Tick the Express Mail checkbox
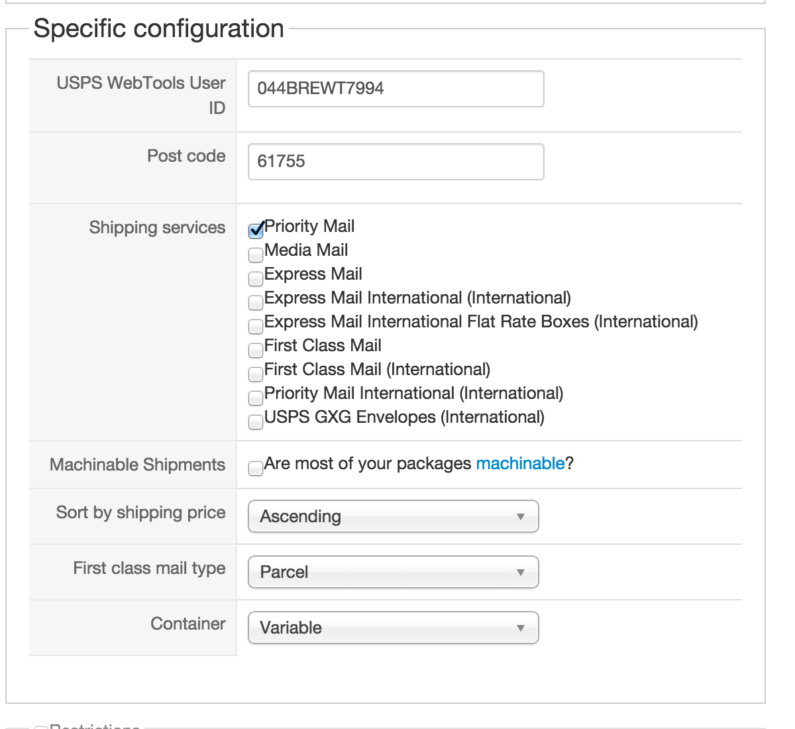 point(256,278)
